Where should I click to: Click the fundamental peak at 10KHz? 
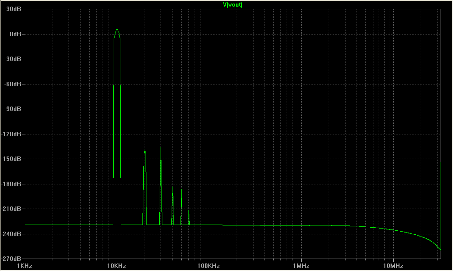coord(117,29)
